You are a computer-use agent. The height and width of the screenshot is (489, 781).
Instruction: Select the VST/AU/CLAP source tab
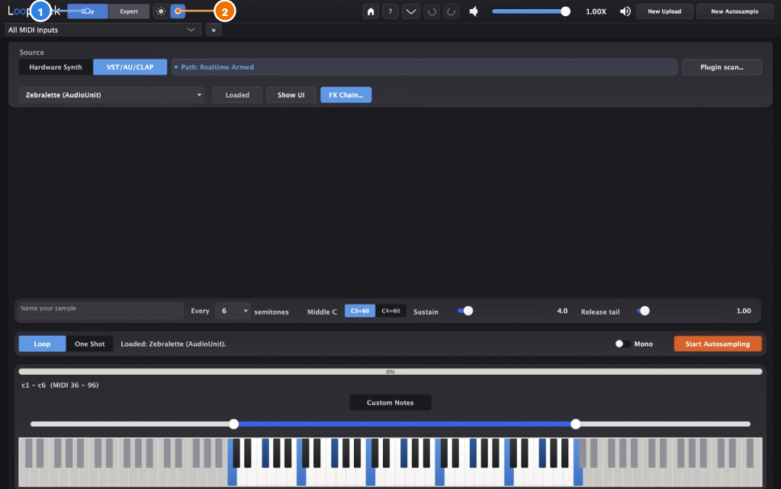tap(130, 67)
